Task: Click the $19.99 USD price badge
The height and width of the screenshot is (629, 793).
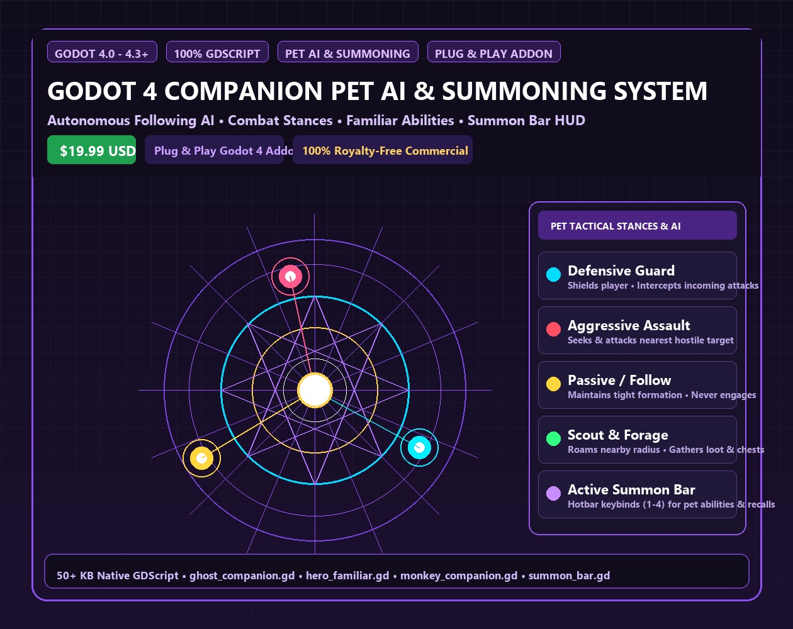Action: tap(91, 150)
